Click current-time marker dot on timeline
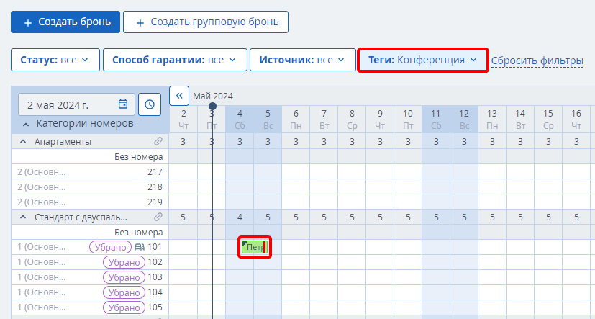Image resolution: width=595 pixels, height=319 pixels. [x=213, y=106]
